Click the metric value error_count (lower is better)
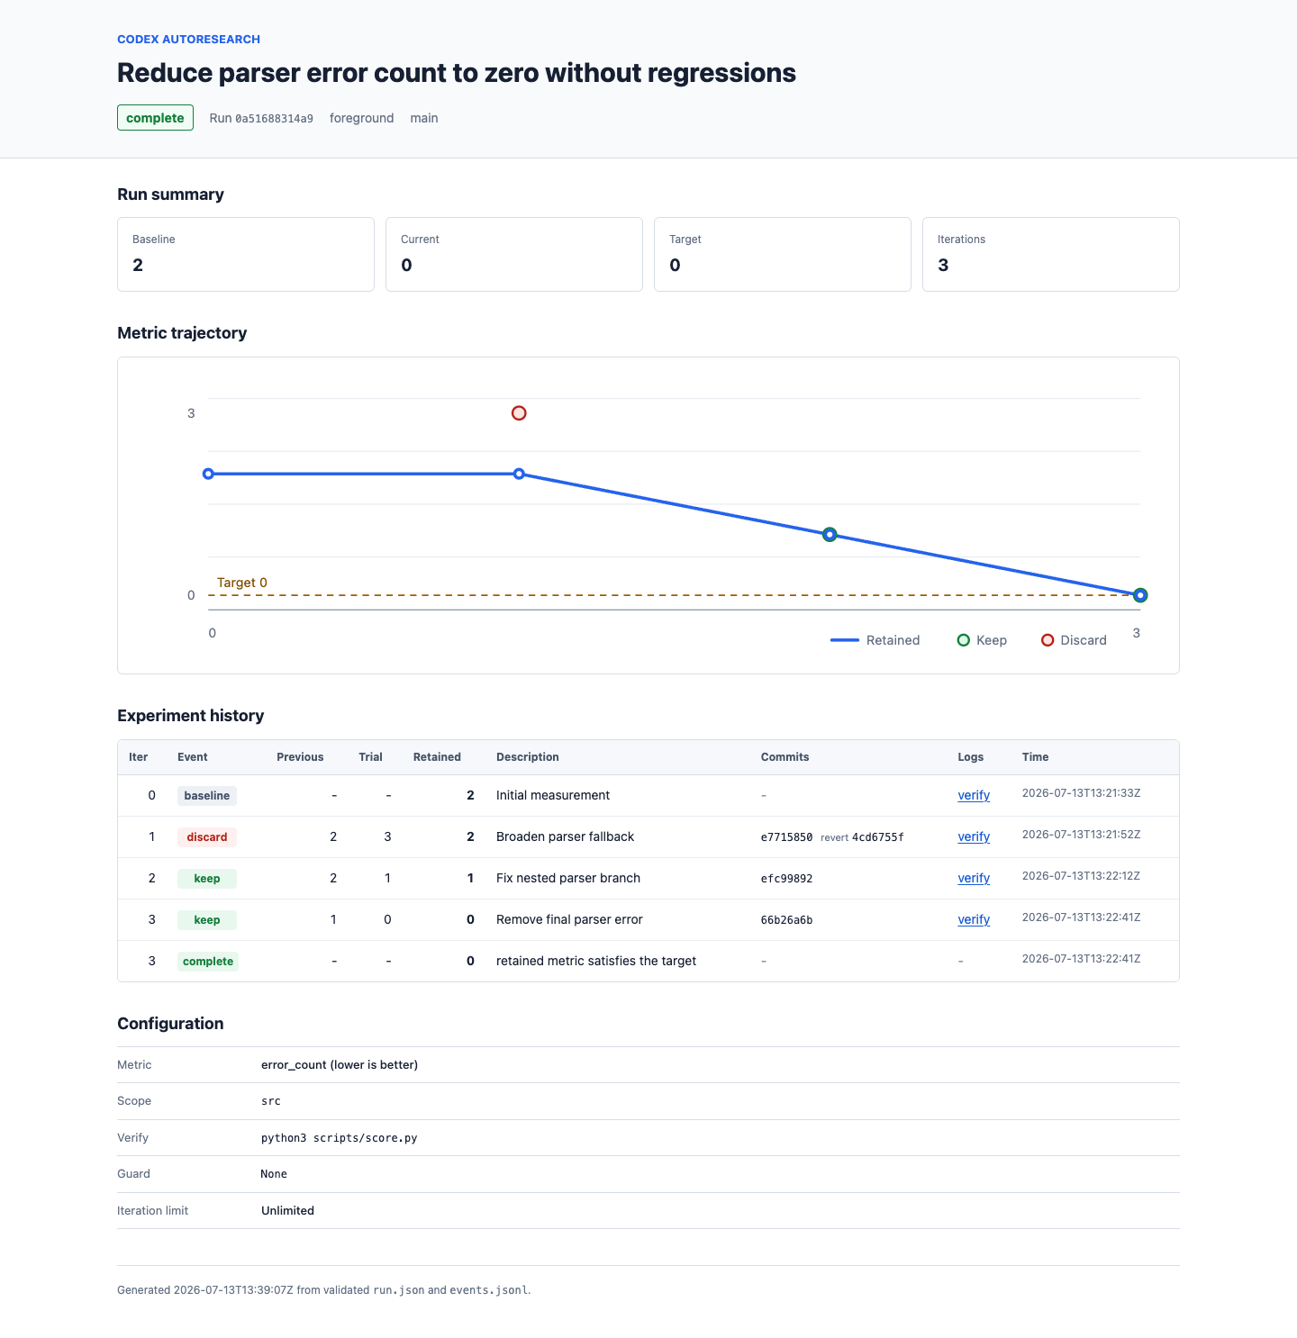 [x=340, y=1065]
